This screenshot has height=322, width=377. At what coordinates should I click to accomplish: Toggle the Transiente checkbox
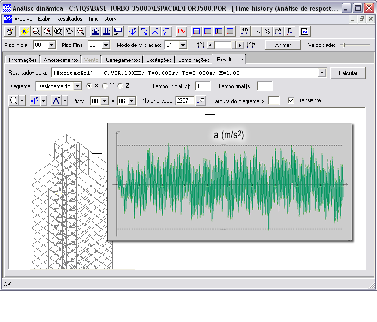[291, 101]
